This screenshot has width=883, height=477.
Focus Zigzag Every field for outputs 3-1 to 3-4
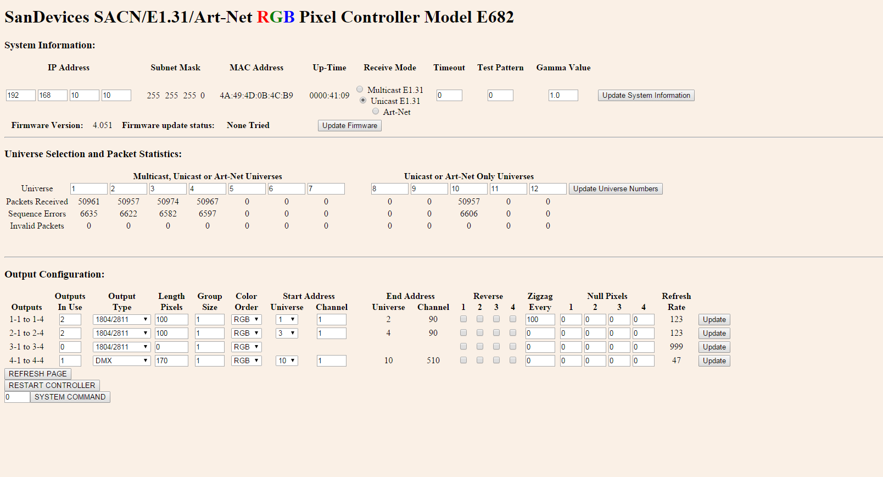[540, 347]
